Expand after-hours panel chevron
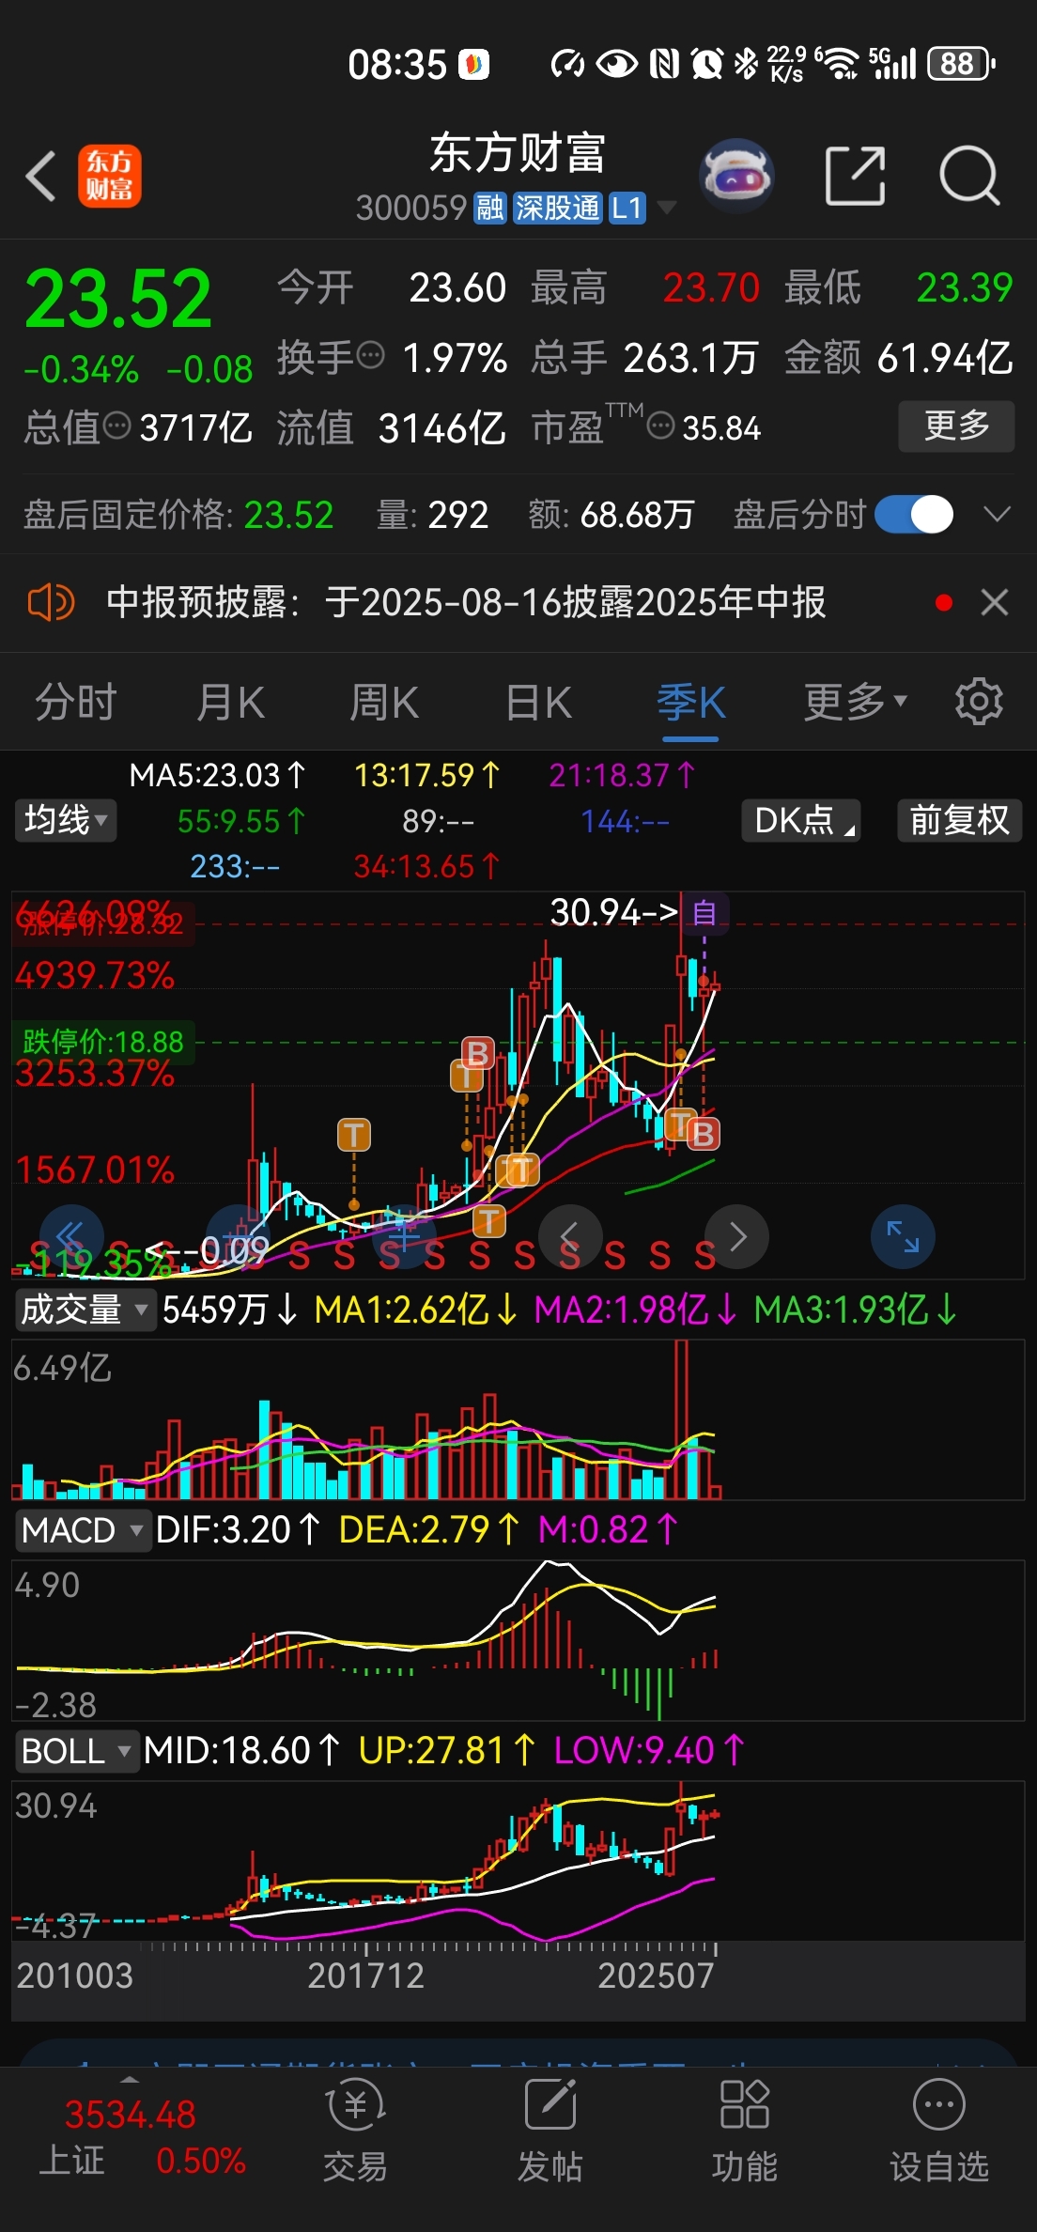The width and height of the screenshot is (1037, 2232). click(x=997, y=515)
